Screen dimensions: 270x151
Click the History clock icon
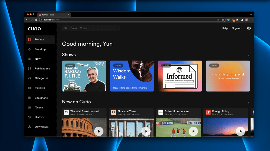tap(29, 117)
